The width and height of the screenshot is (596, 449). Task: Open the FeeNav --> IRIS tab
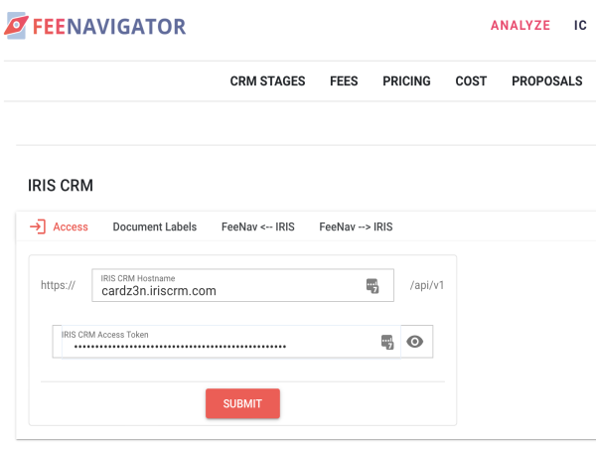tap(356, 226)
